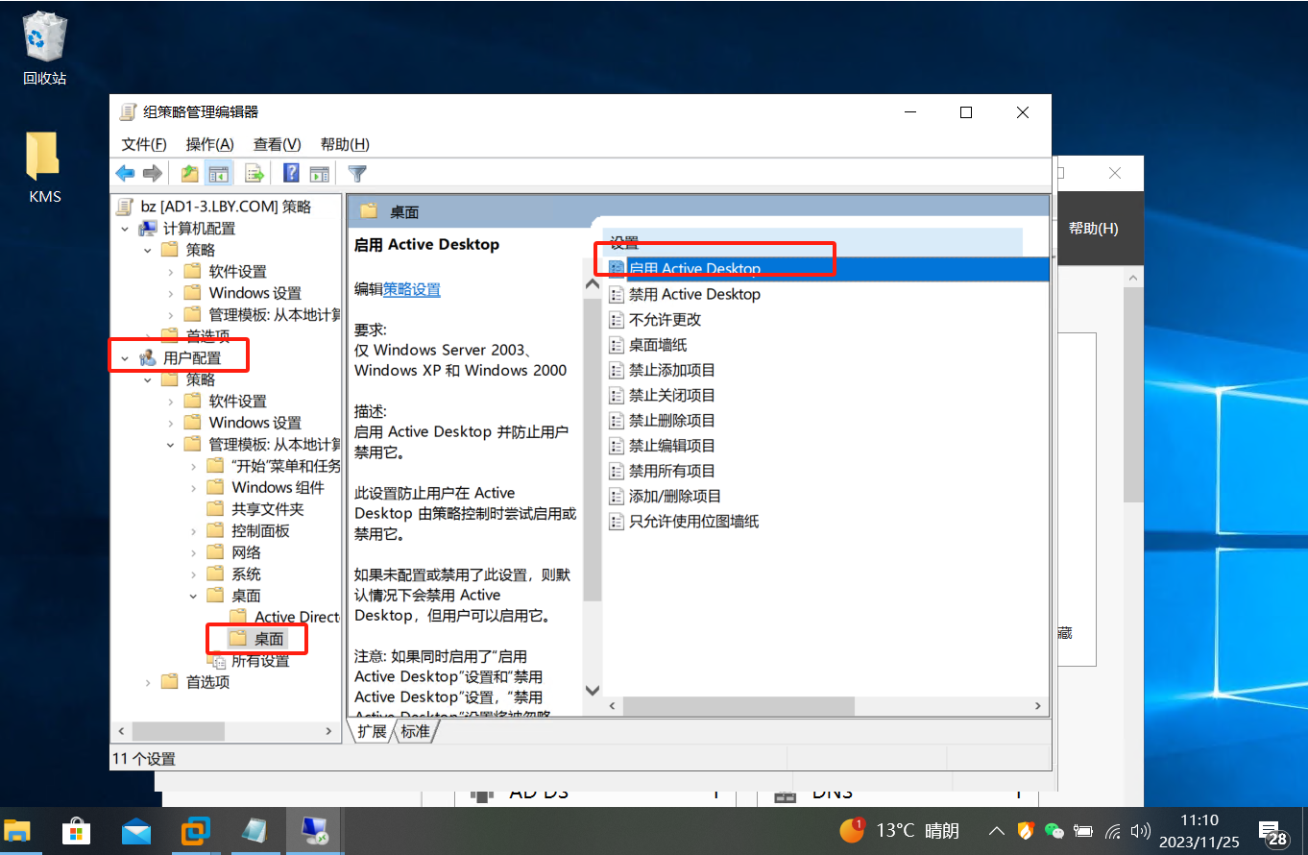Expand the 网络 folder node
This screenshot has width=1308, height=855.
point(194,552)
